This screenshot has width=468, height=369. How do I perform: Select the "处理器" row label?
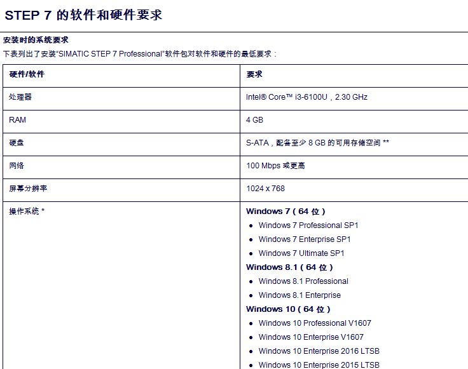click(x=20, y=97)
